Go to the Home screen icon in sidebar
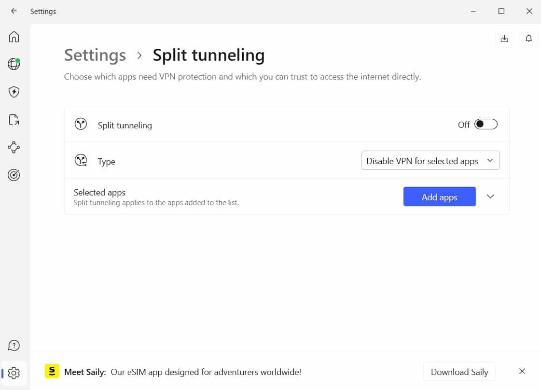This screenshot has height=390, width=541. click(14, 37)
